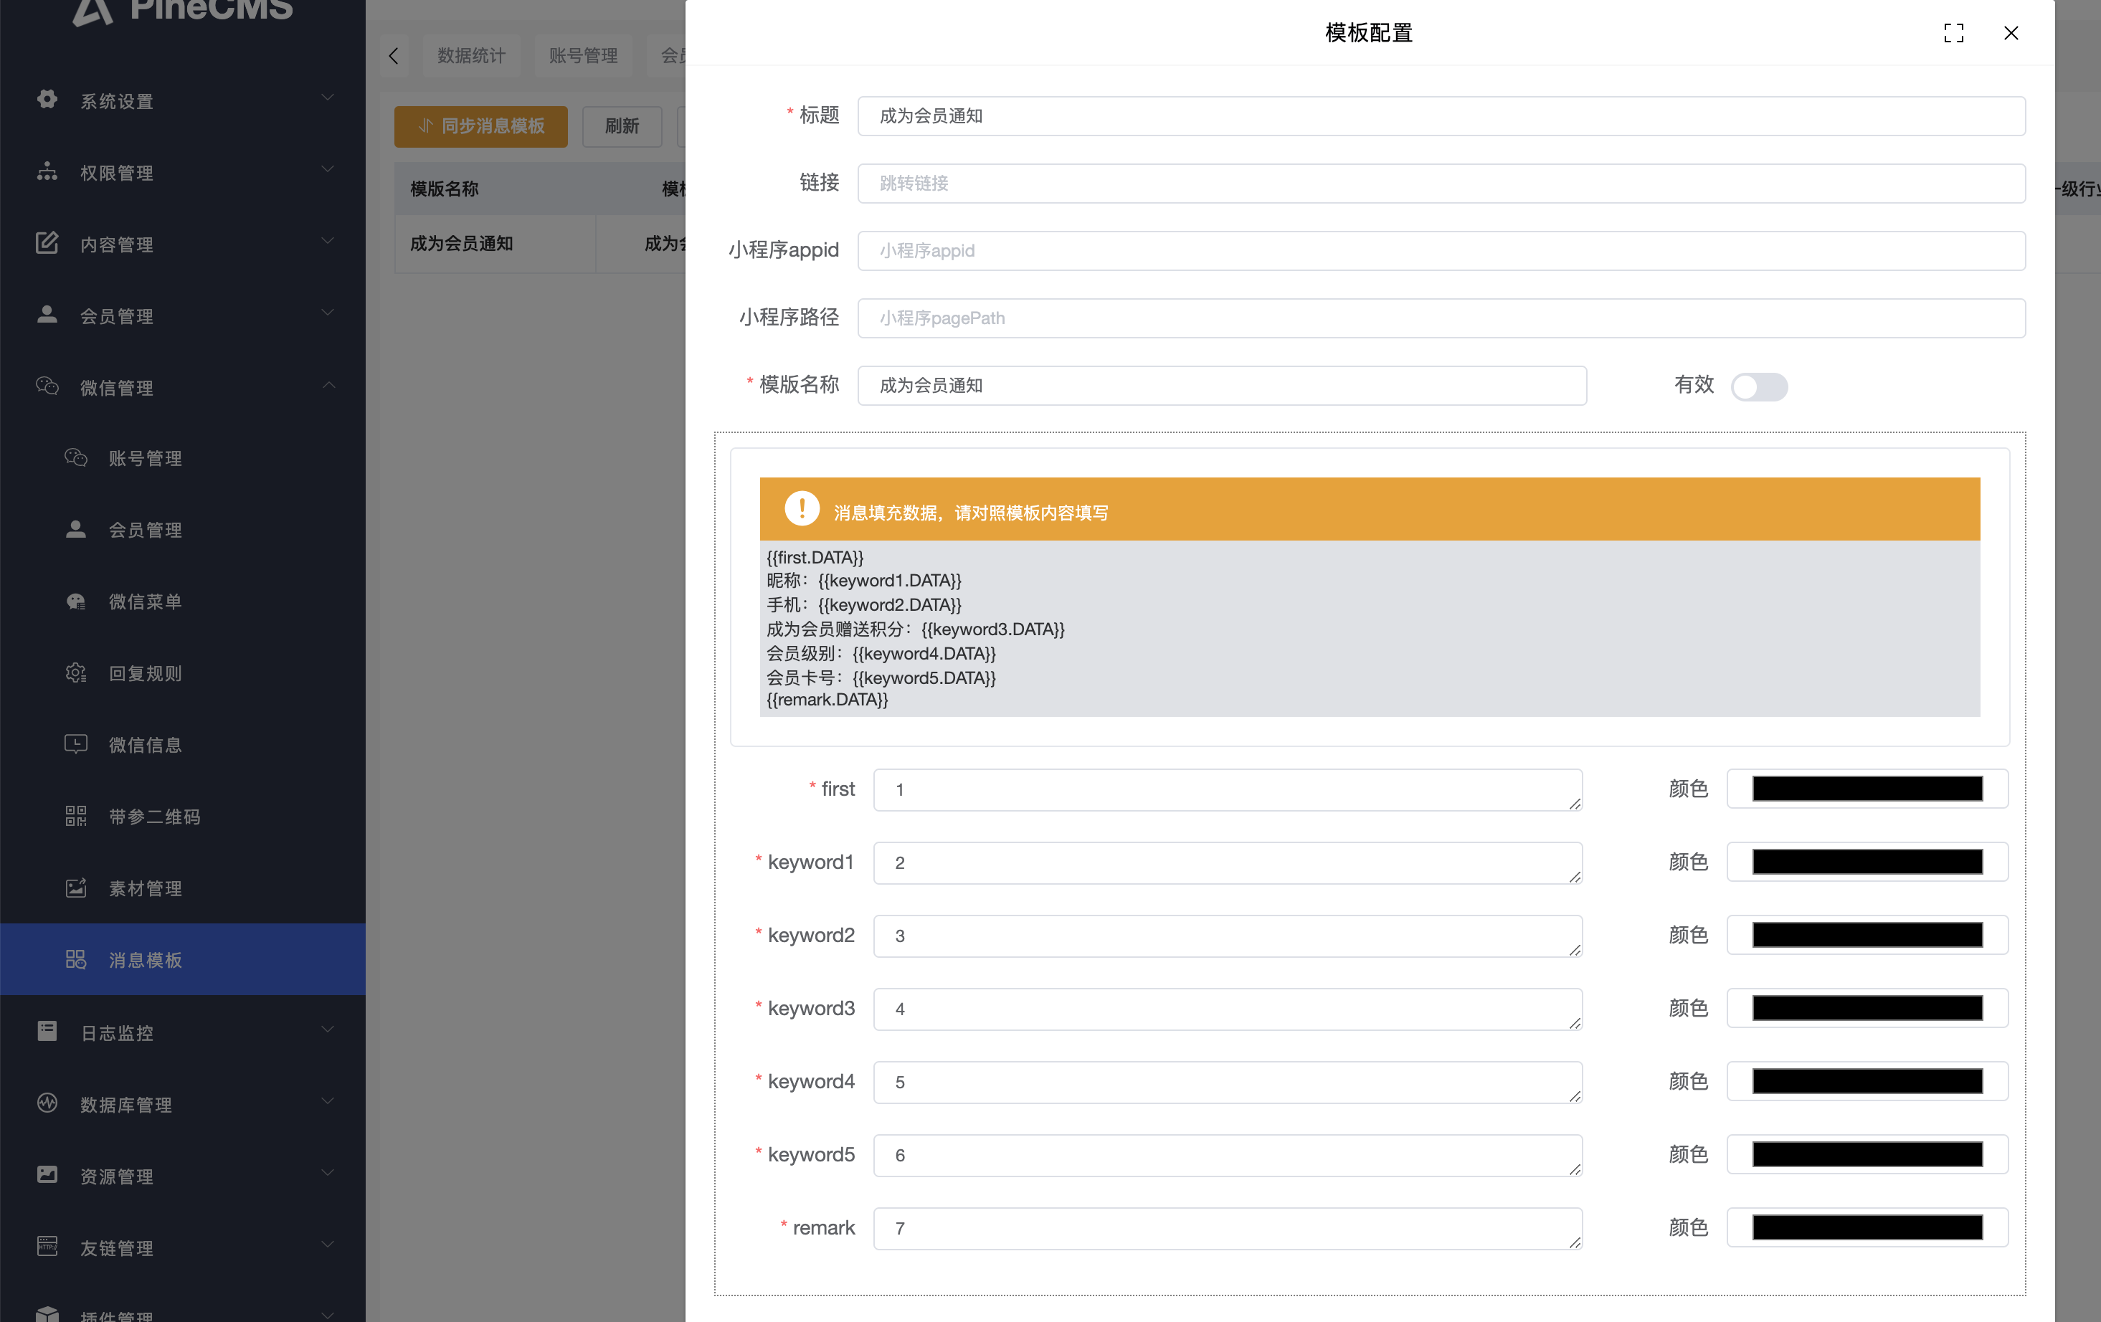The image size is (2101, 1322).
Task: Toggle the 有效 switch on
Action: [x=1758, y=386]
